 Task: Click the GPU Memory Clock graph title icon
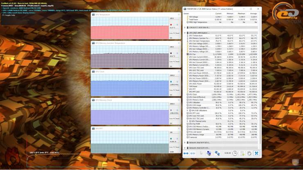point(93,100)
